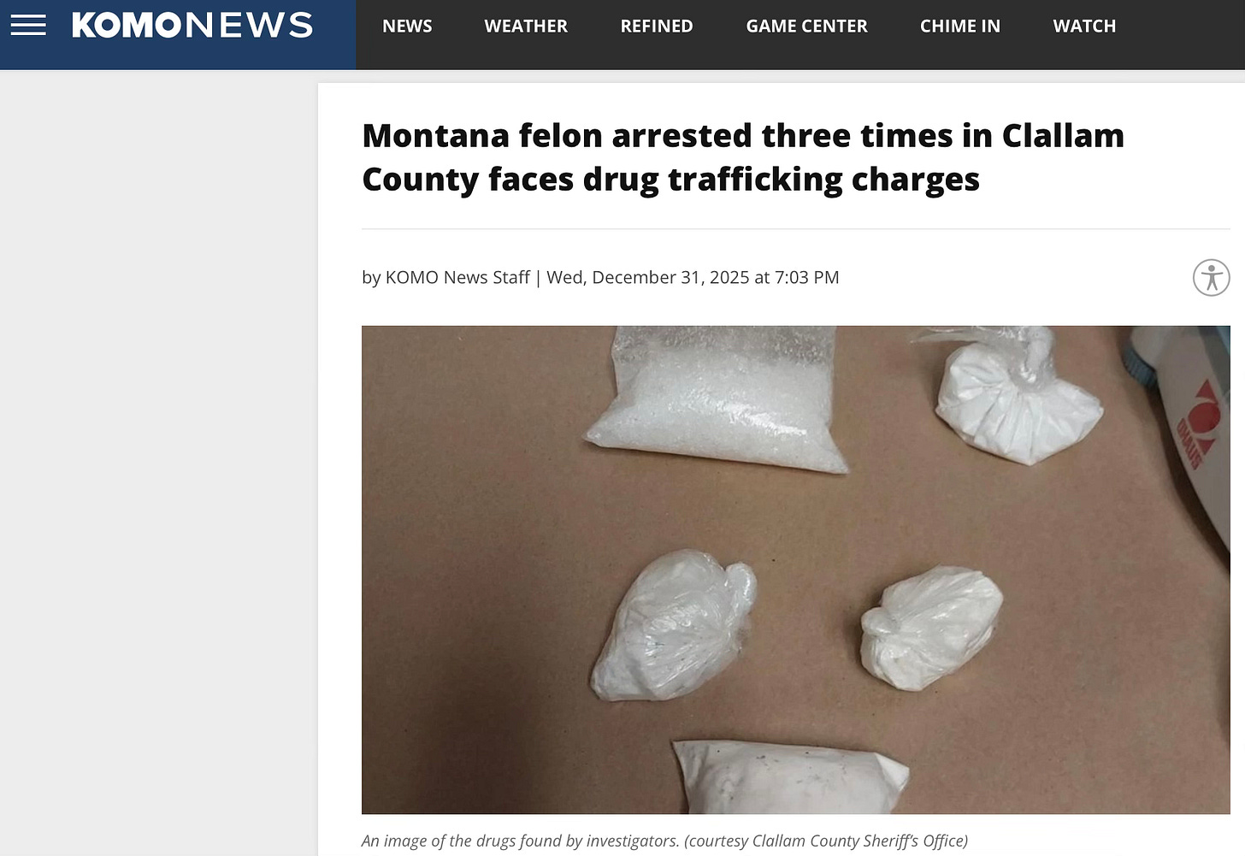Open Game Center in the top navigation
This screenshot has height=856, width=1245.
[x=806, y=27]
